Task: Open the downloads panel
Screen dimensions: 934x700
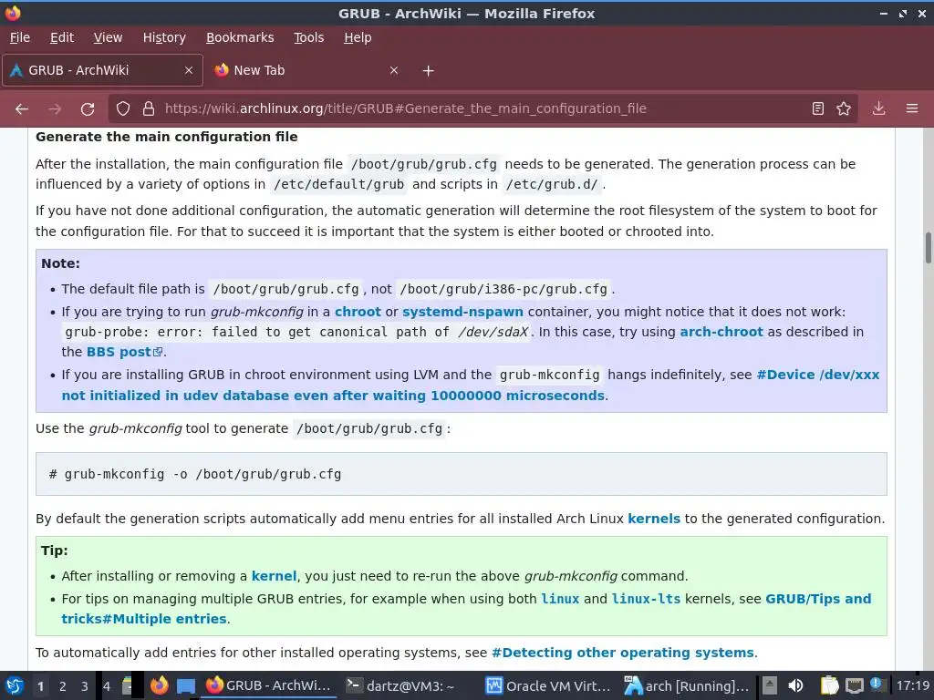Action: [x=878, y=108]
